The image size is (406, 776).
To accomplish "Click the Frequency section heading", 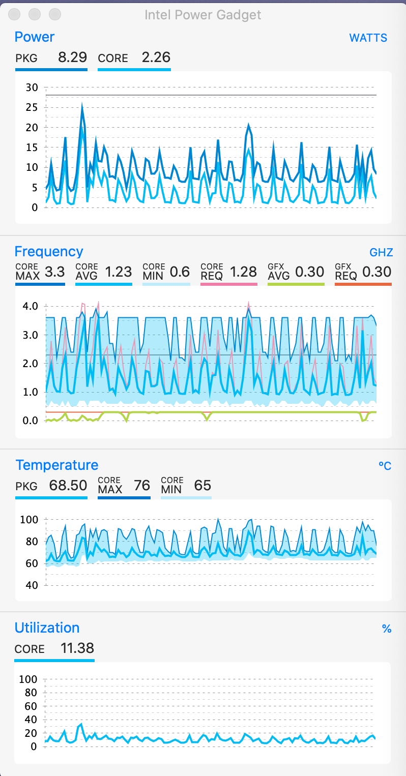I will click(49, 252).
